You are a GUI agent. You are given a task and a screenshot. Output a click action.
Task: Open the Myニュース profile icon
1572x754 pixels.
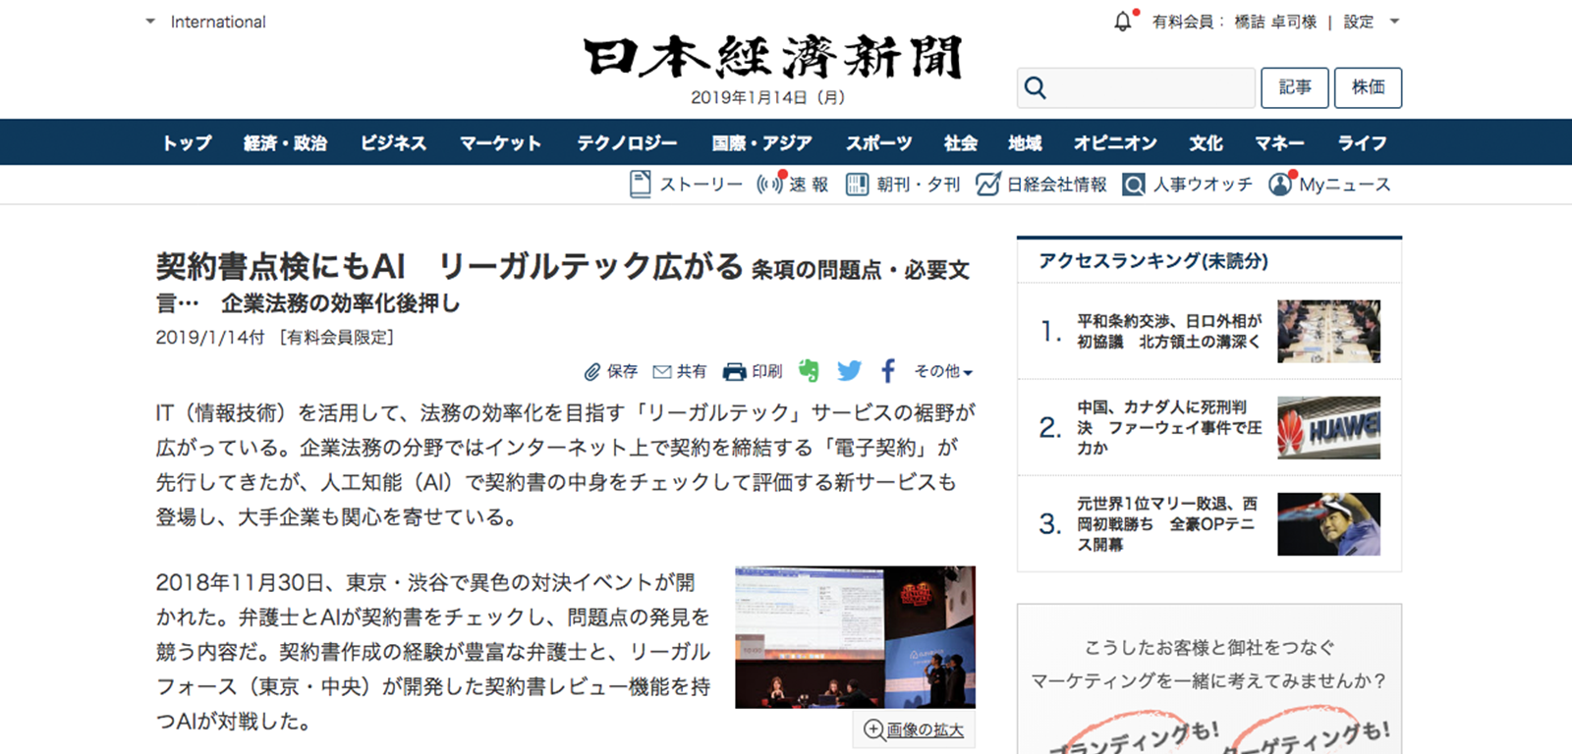point(1280,184)
